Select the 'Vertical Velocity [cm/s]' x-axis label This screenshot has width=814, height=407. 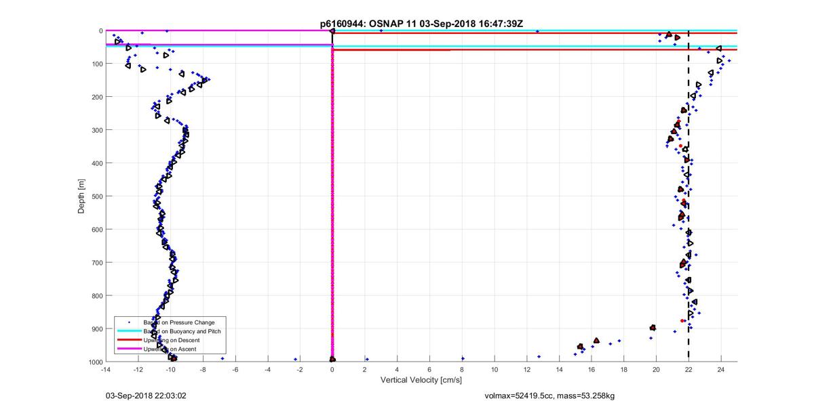[x=421, y=381]
